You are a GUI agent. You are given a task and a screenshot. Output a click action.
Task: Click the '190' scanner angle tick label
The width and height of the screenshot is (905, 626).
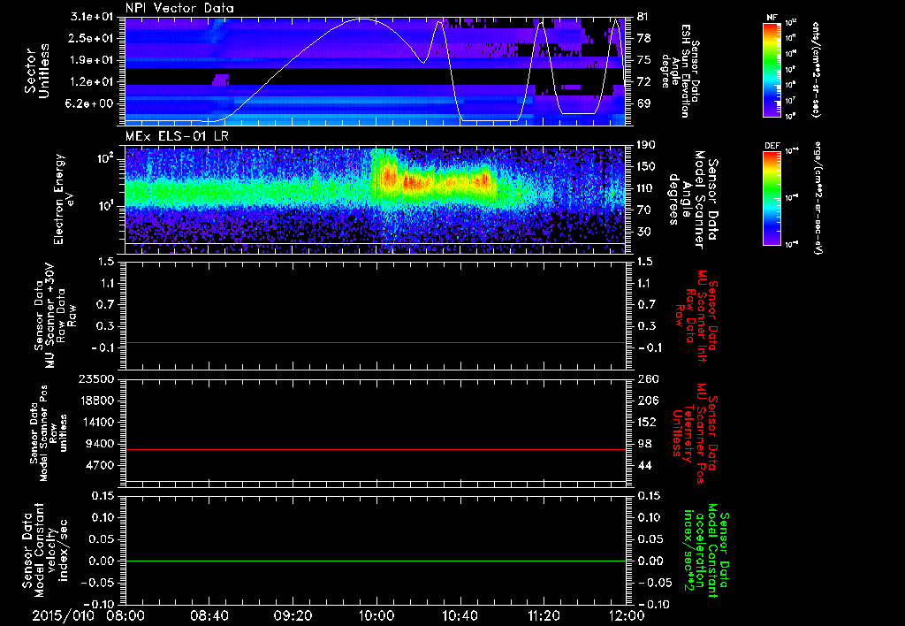(x=646, y=145)
